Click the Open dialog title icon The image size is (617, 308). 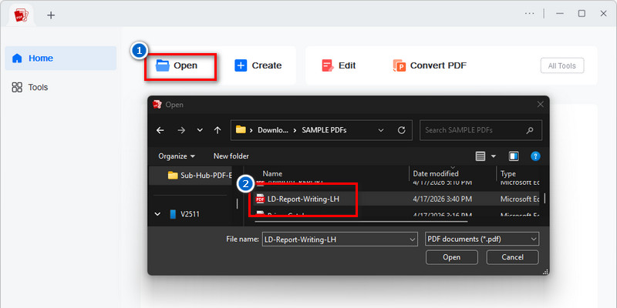[157, 105]
